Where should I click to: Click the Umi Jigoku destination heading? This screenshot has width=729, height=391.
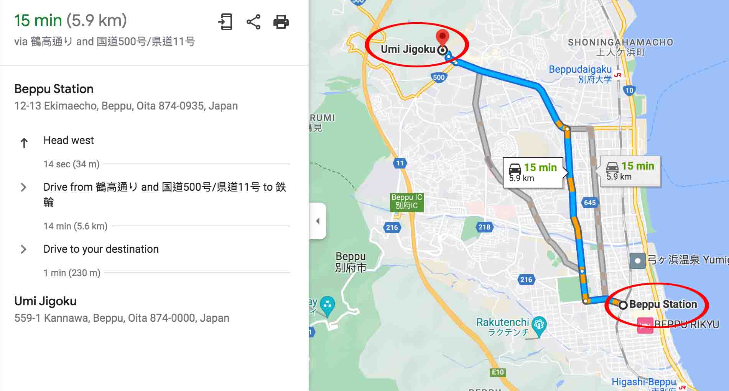point(46,301)
